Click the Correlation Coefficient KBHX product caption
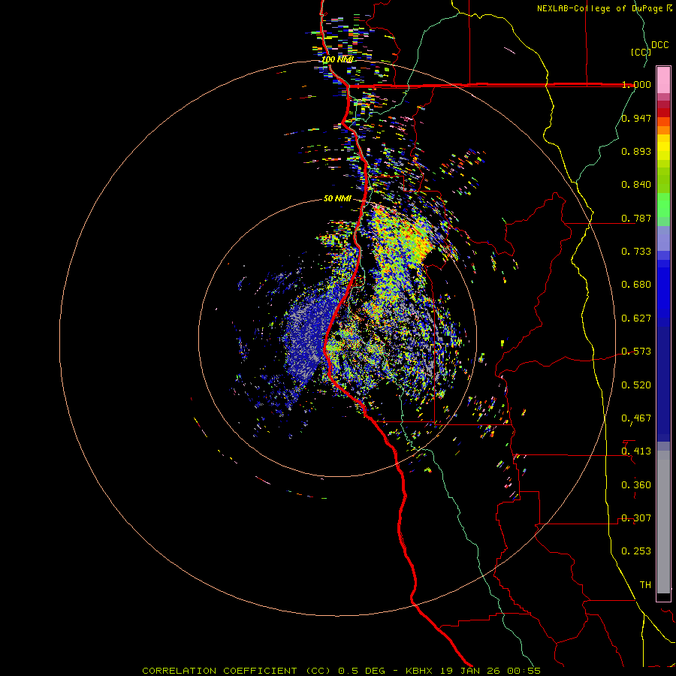This screenshot has height=676, width=676. click(342, 671)
